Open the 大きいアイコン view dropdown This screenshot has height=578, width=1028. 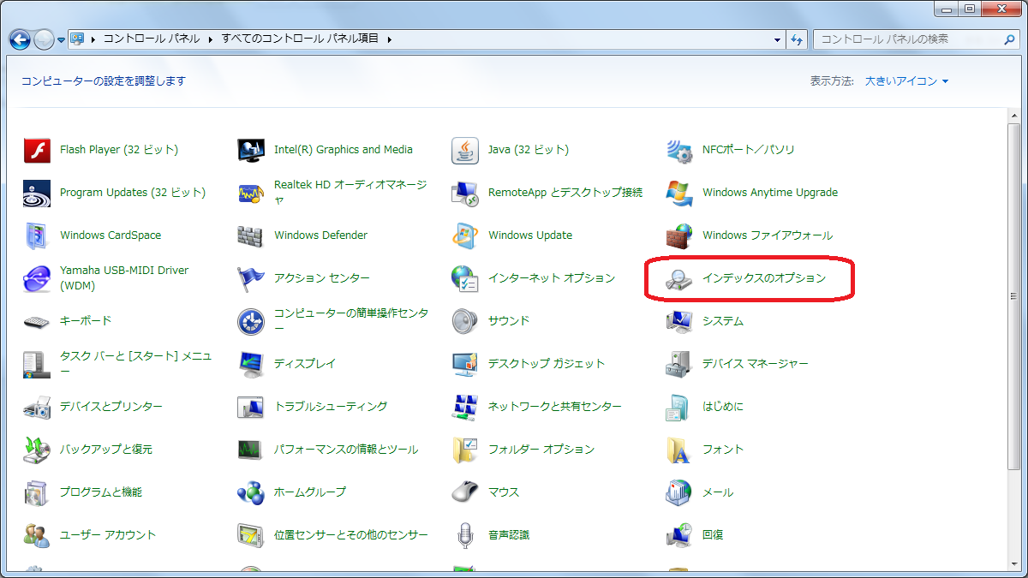point(907,81)
